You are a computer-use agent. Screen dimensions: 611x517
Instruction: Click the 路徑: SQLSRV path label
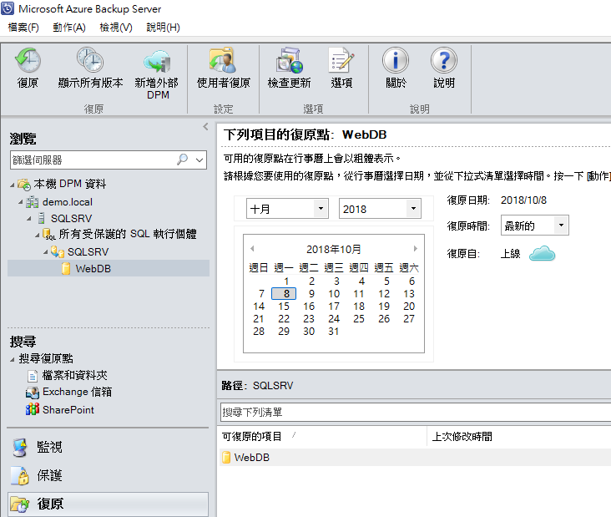coord(257,386)
